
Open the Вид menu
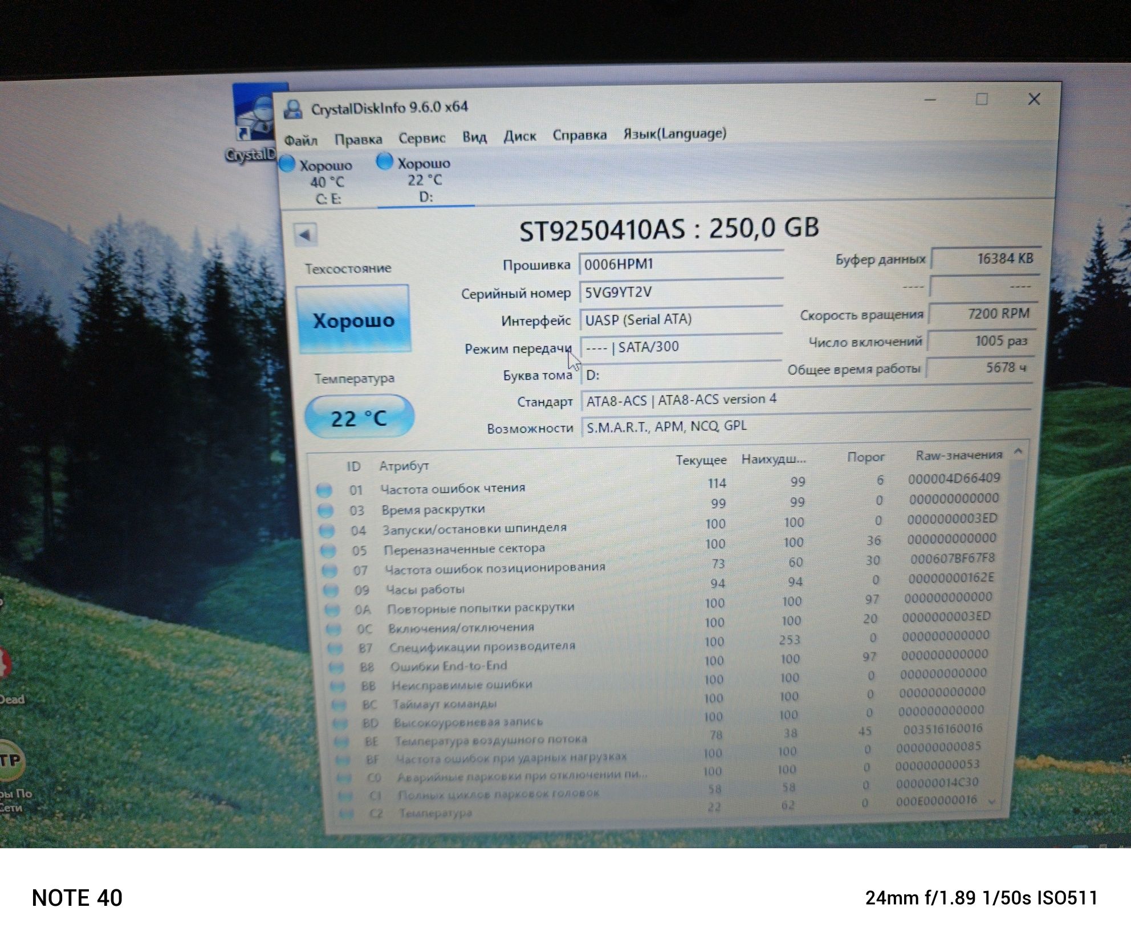(x=474, y=137)
